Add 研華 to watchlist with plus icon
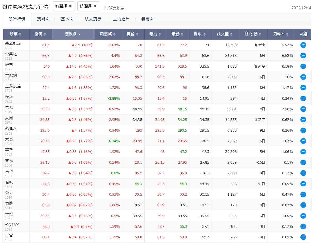The image size is (312, 243). point(303,66)
